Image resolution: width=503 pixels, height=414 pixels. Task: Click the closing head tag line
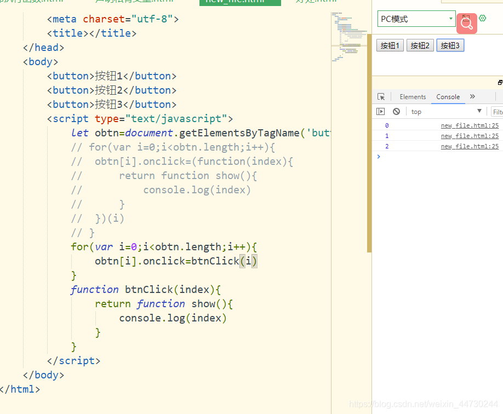coord(44,48)
